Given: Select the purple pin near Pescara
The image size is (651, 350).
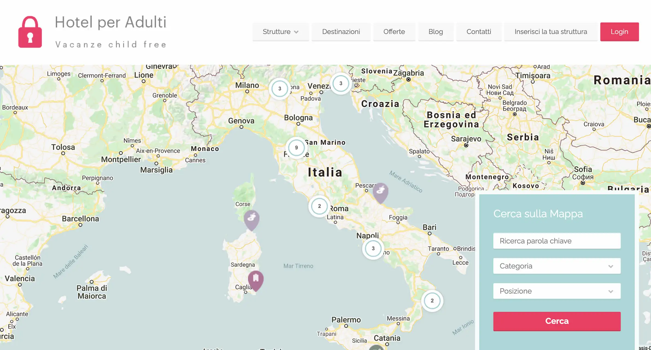Looking at the screenshot, I should coord(380,192).
